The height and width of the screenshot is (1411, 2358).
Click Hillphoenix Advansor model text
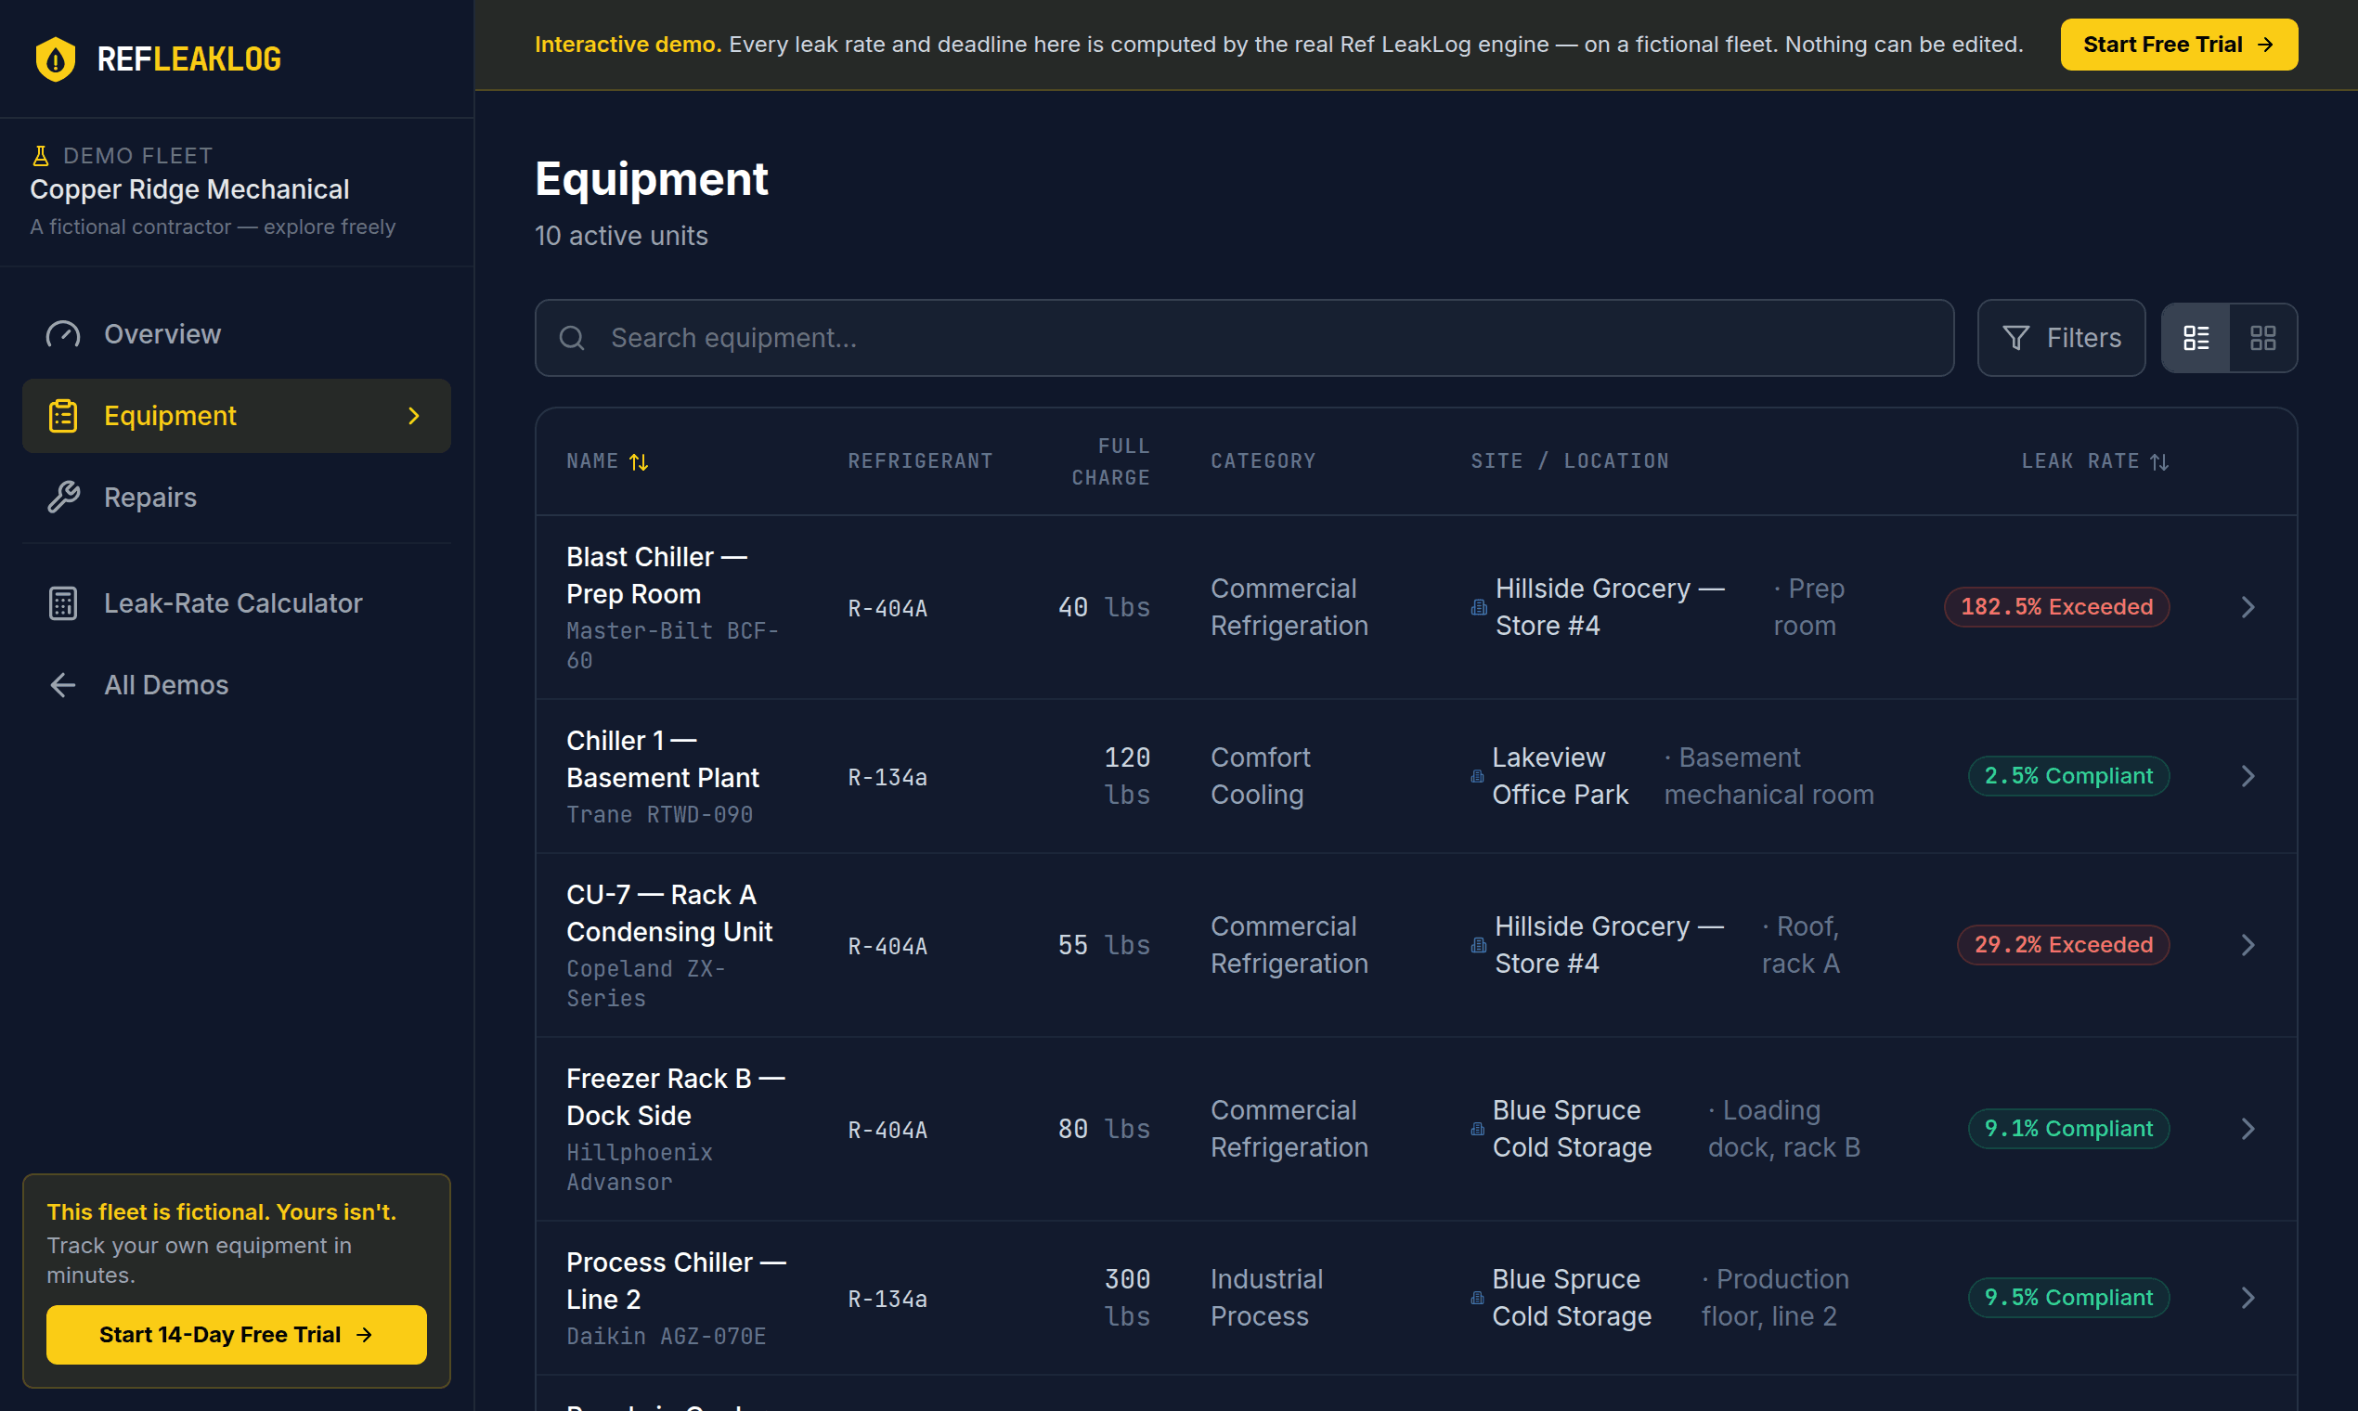[x=640, y=1168]
